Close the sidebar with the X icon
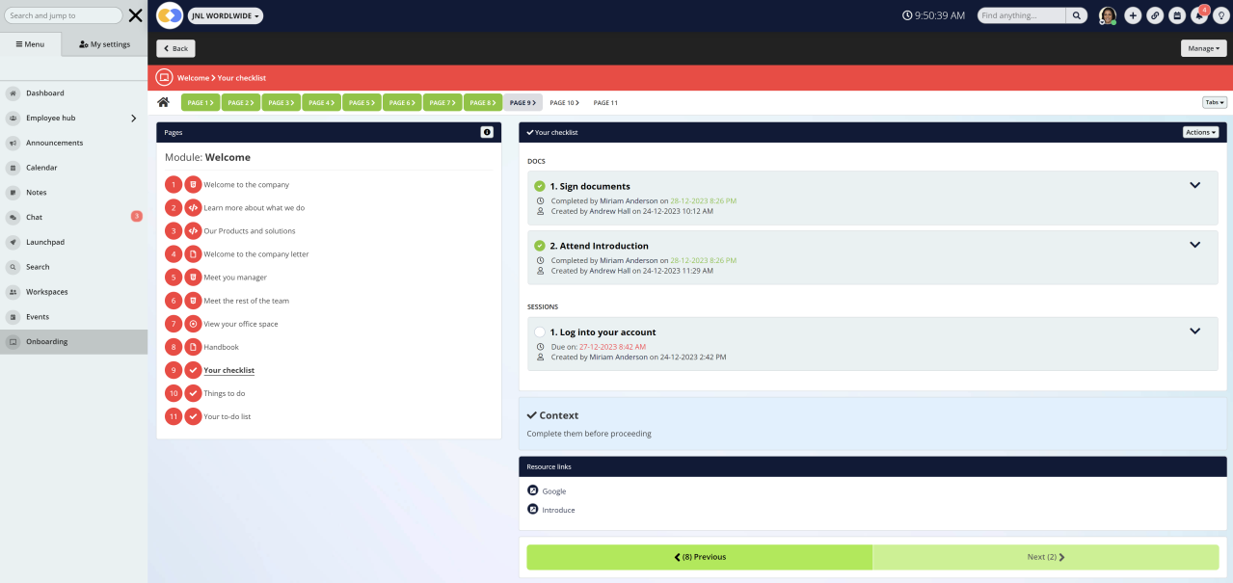 point(136,15)
